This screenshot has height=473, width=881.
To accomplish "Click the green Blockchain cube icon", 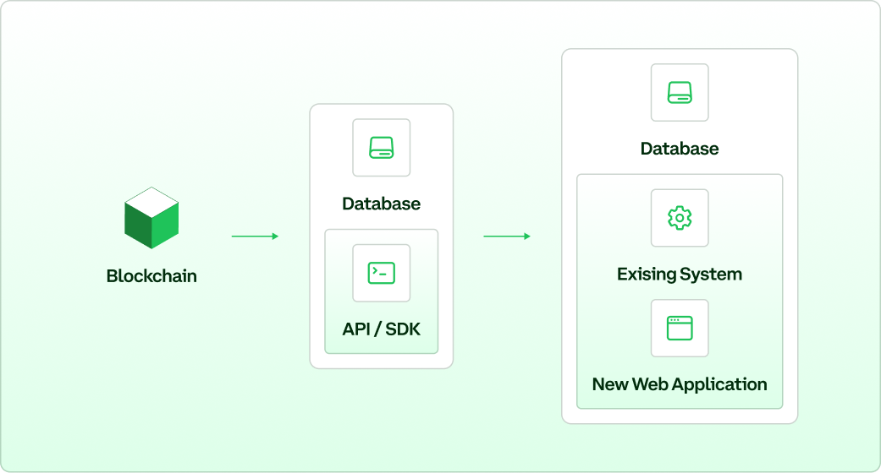I will 151,218.
